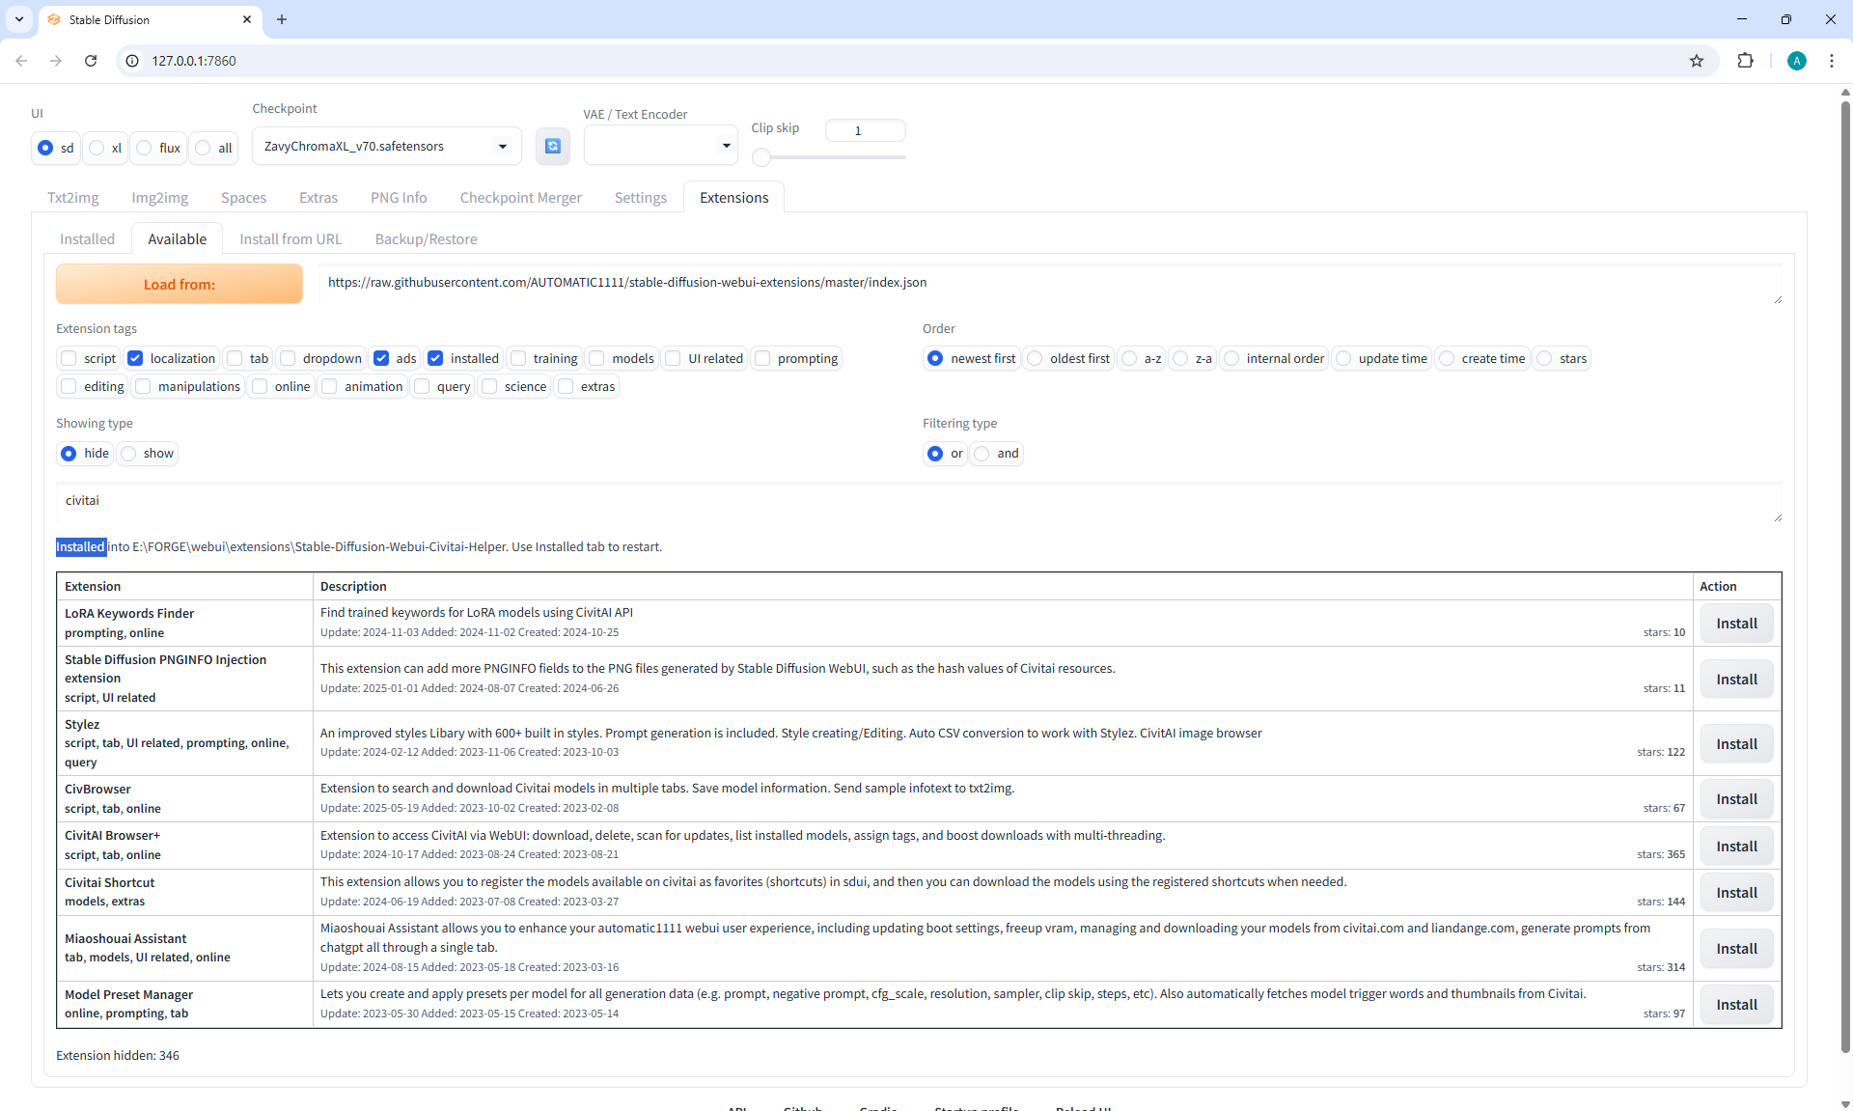Screen dimensions: 1853x1111
Task: Open the tab search dropdown arrow
Action: click(x=18, y=19)
